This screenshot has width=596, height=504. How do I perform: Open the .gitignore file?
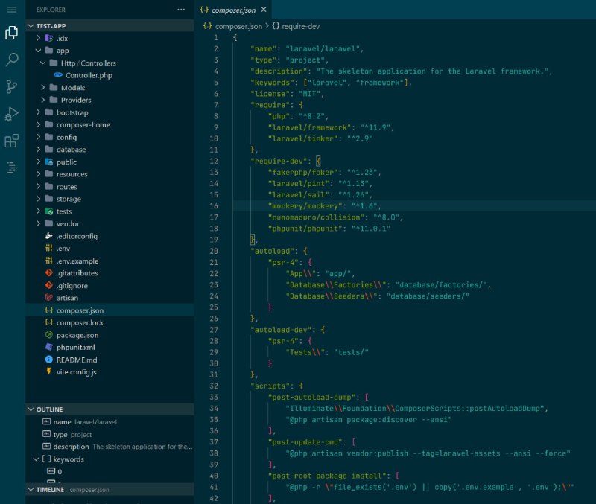(110, 286)
